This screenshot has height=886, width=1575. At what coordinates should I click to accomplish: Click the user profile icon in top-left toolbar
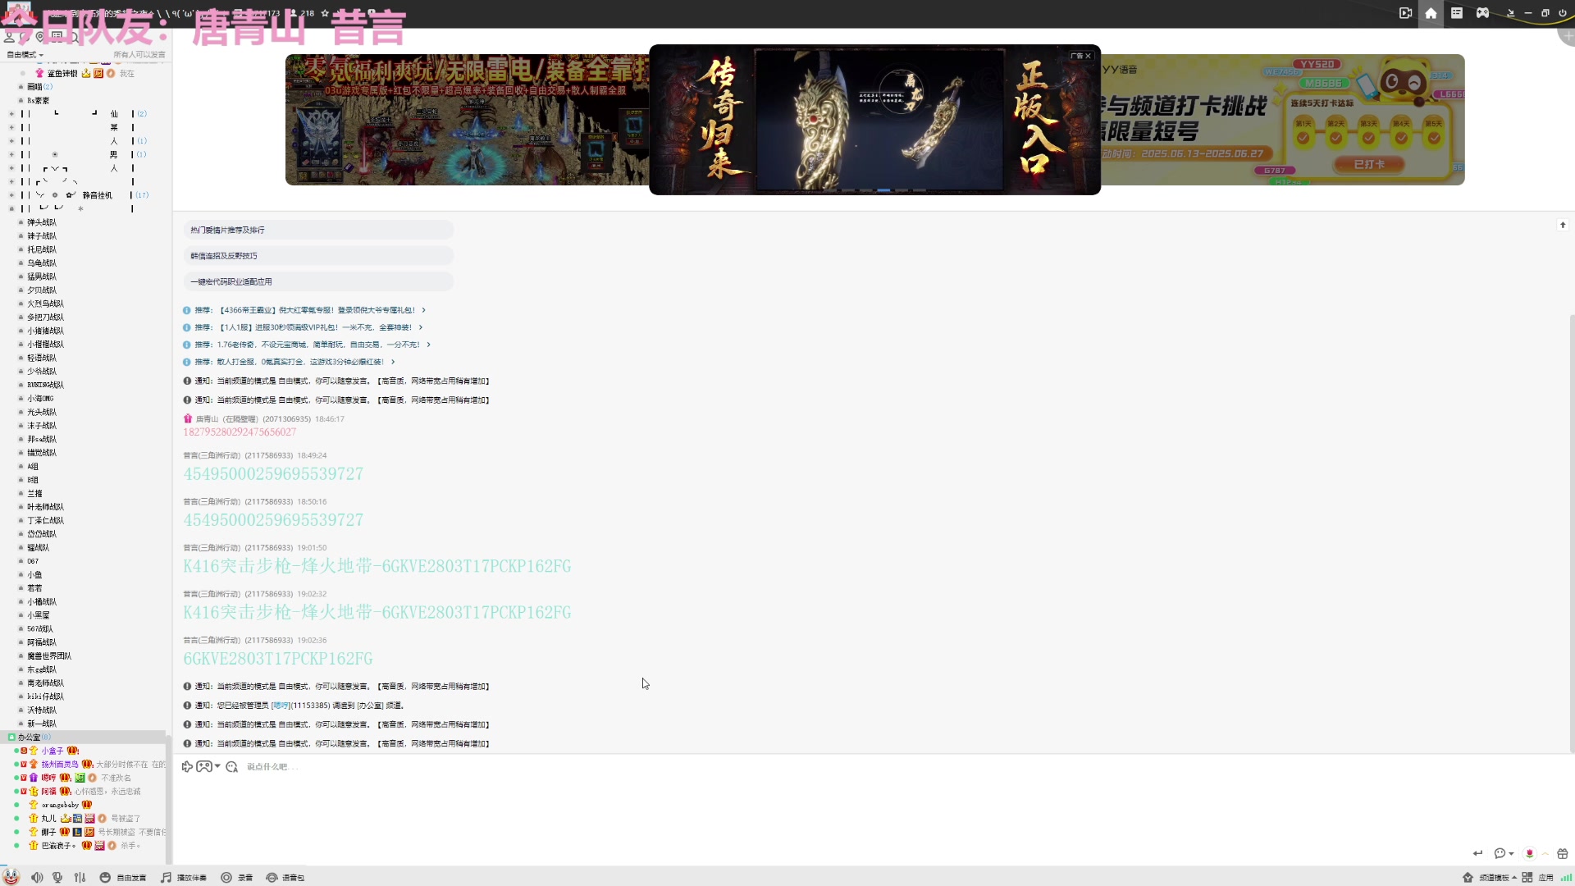(9, 37)
